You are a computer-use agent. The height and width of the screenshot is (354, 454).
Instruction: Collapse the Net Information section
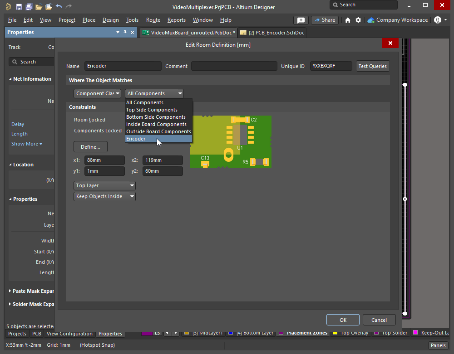point(10,79)
